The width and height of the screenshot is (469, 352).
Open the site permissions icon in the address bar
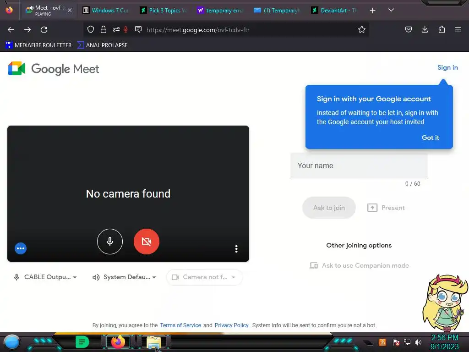(116, 29)
